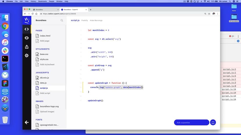Screen dimensions: 241x135
Task: Open the code editor view icon
Action: pyautogui.click(x=27, y=29)
